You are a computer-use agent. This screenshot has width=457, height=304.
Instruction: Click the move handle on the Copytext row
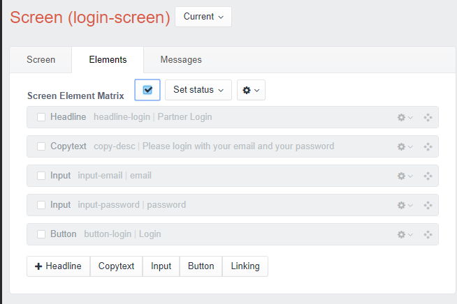[x=428, y=146]
